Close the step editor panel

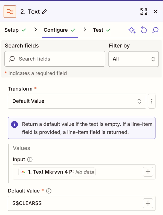[155, 12]
